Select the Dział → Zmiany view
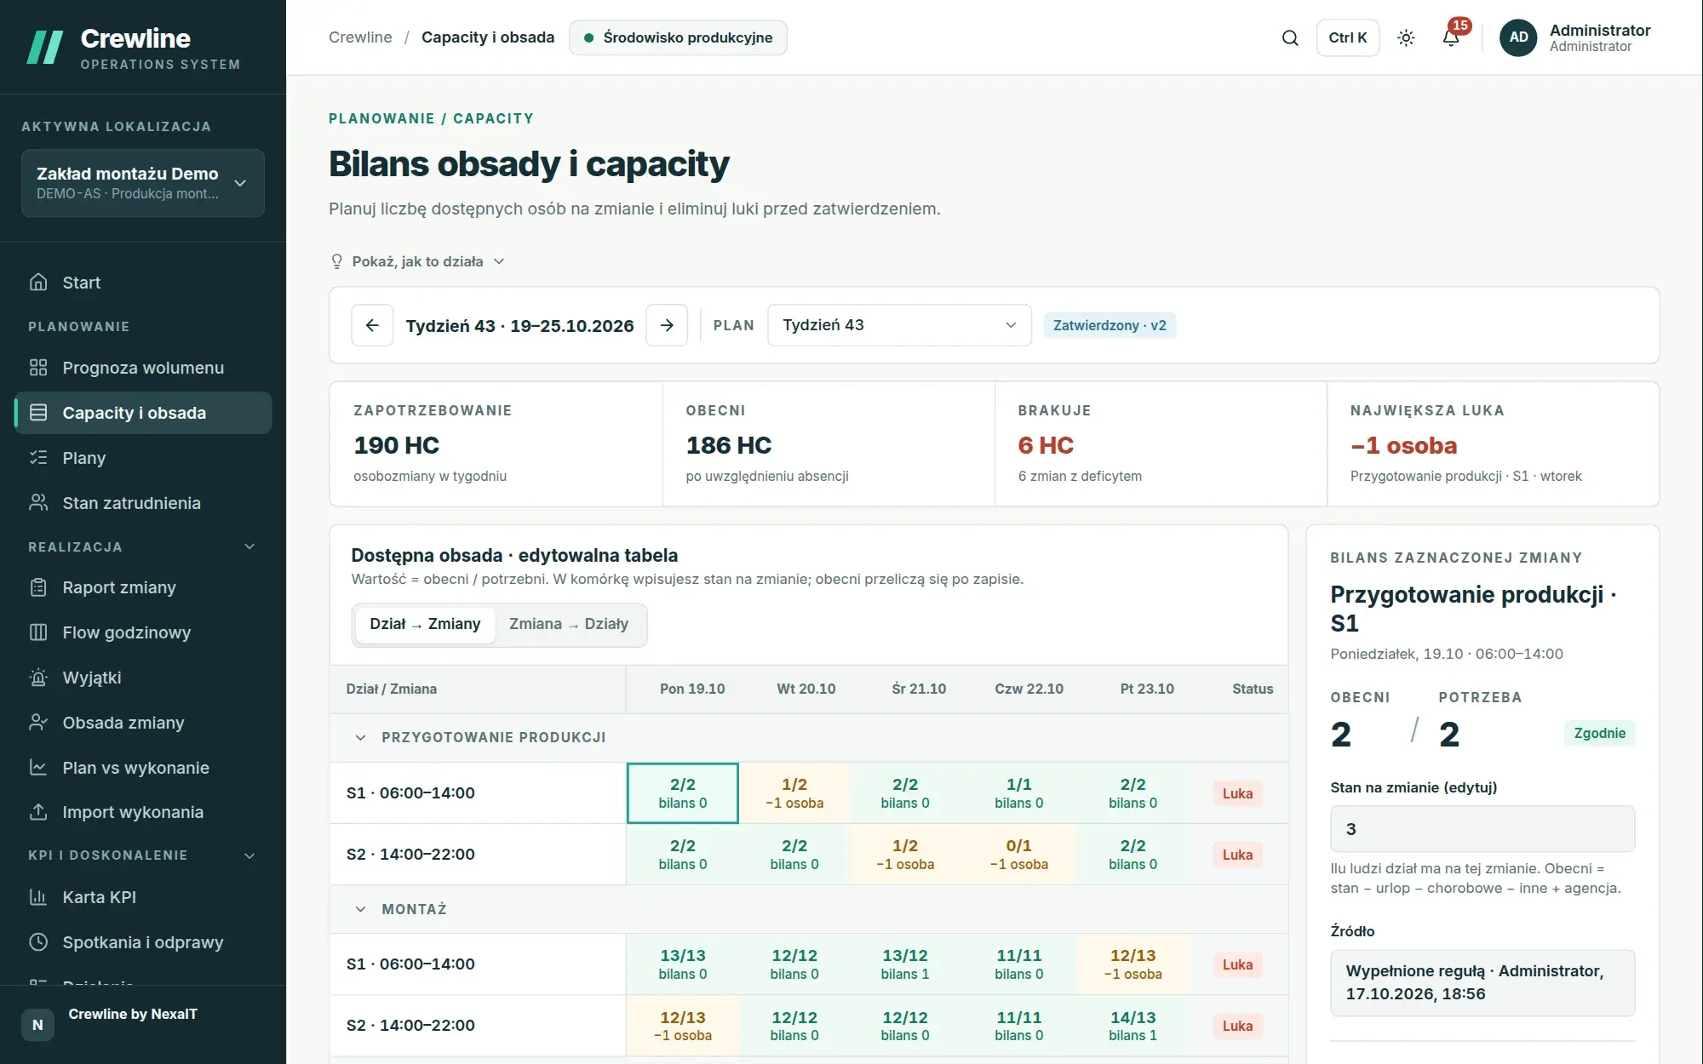This screenshot has width=1703, height=1064. tap(425, 624)
